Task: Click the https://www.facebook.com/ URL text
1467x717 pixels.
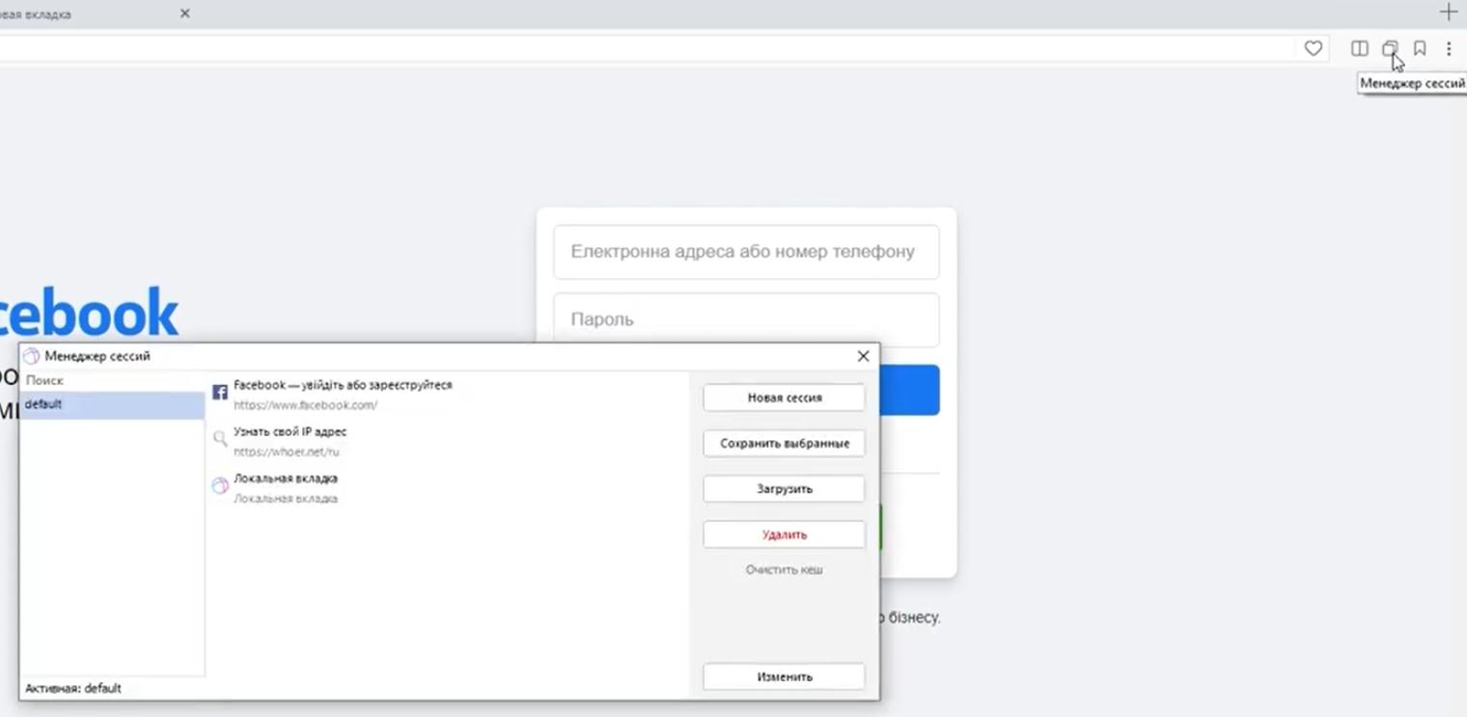Action: 305,405
